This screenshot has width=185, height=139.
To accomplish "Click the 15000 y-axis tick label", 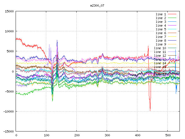I will pos(9,11).
